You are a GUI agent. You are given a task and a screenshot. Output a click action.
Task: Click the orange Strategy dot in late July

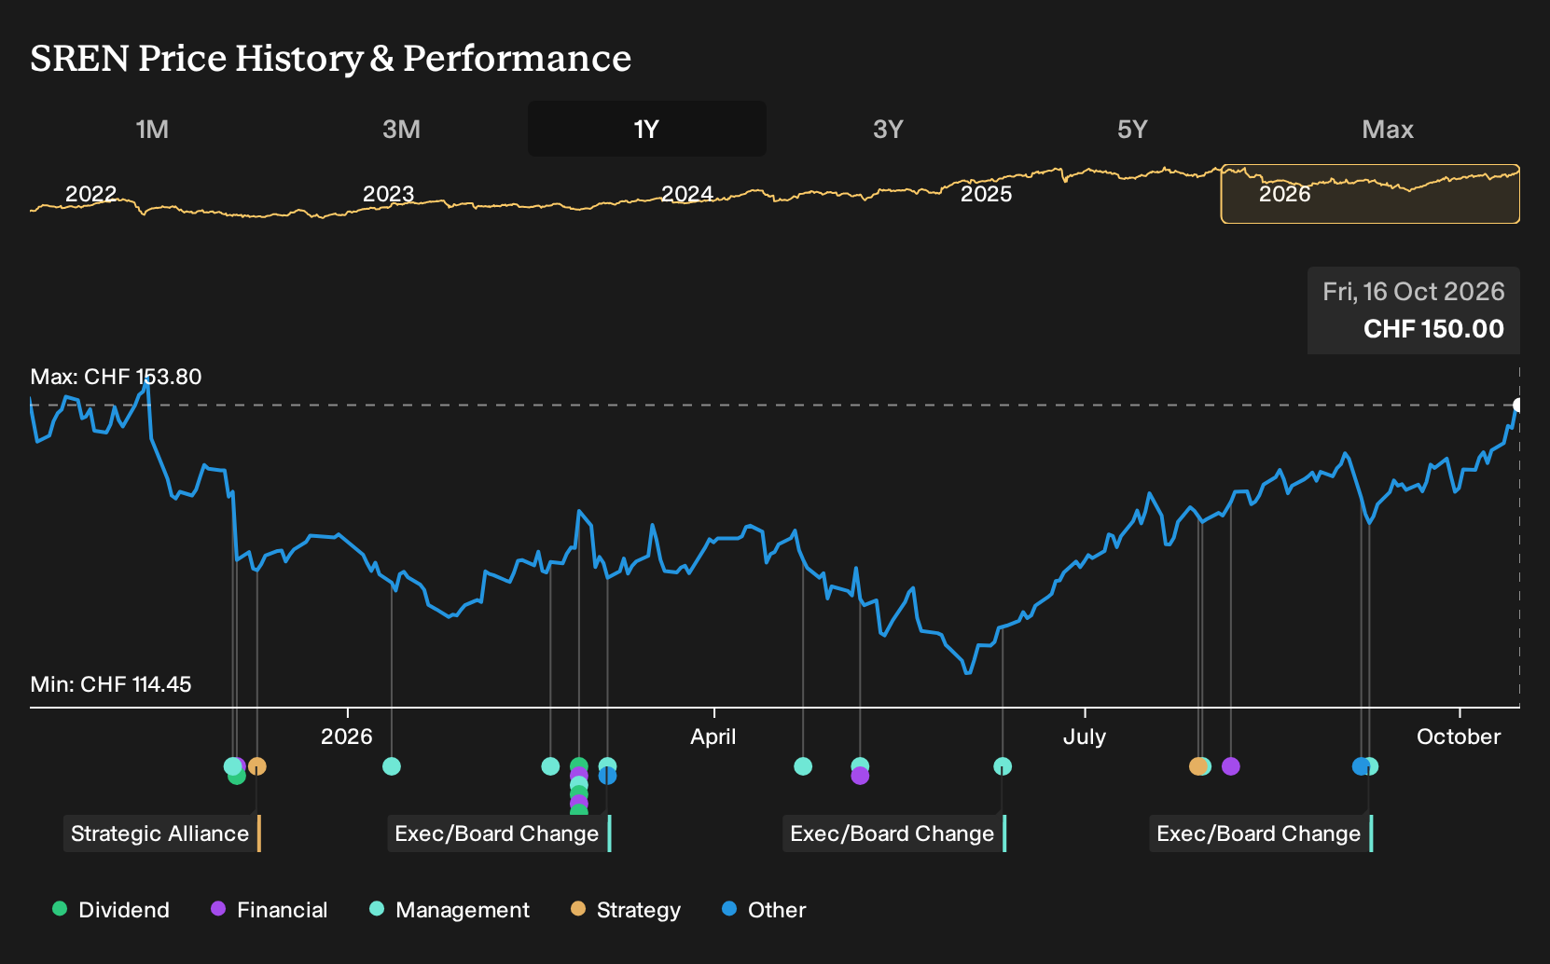[x=1197, y=766]
